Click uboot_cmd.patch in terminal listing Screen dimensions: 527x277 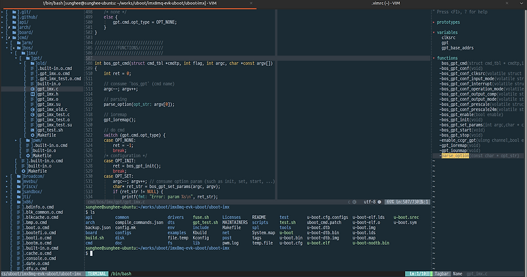click(323, 222)
